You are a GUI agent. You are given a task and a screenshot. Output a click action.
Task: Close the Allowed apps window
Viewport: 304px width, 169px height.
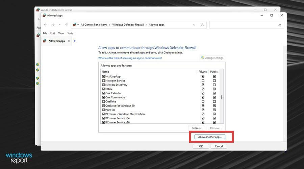click(x=282, y=15)
